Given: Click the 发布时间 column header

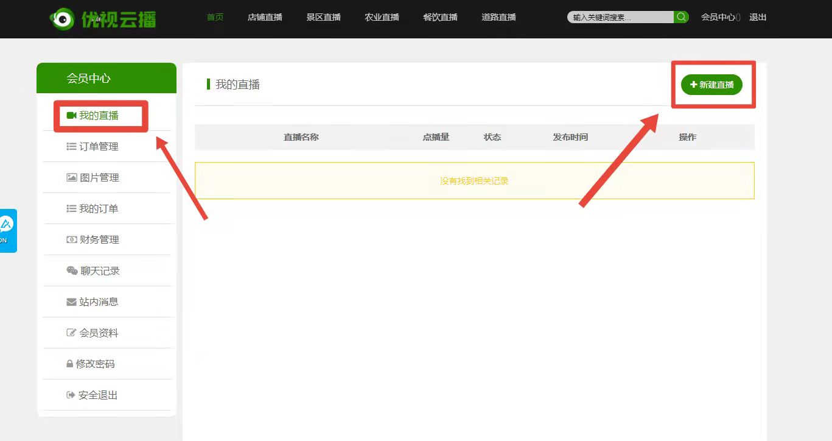Looking at the screenshot, I should point(570,137).
